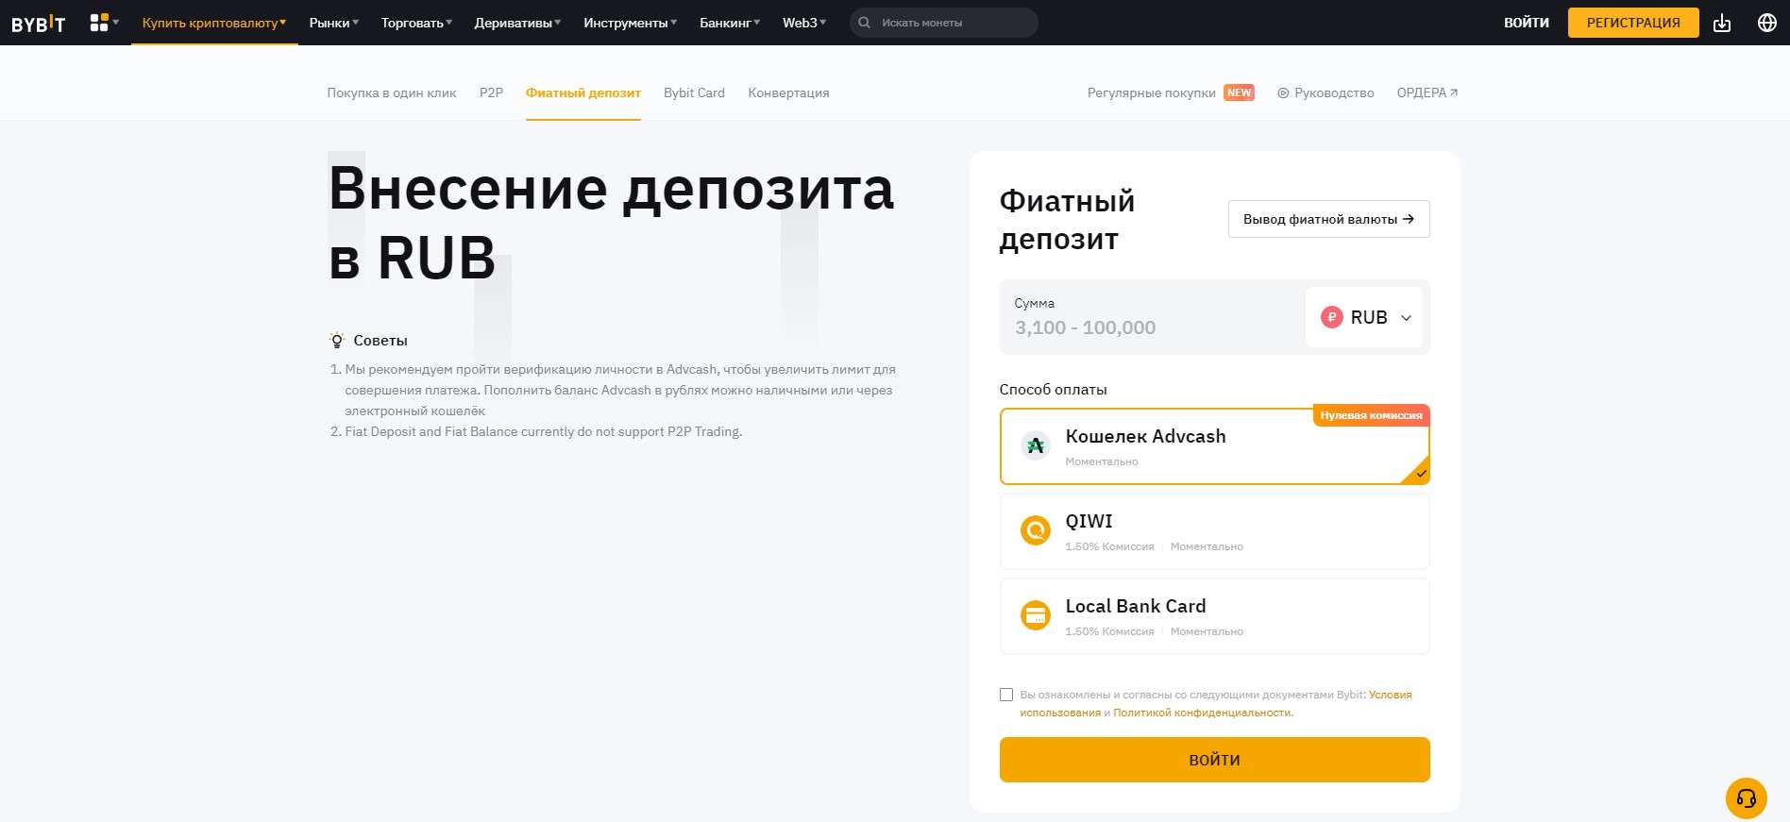Expand the Web3 menu
This screenshot has height=822, width=1790.
click(x=804, y=23)
